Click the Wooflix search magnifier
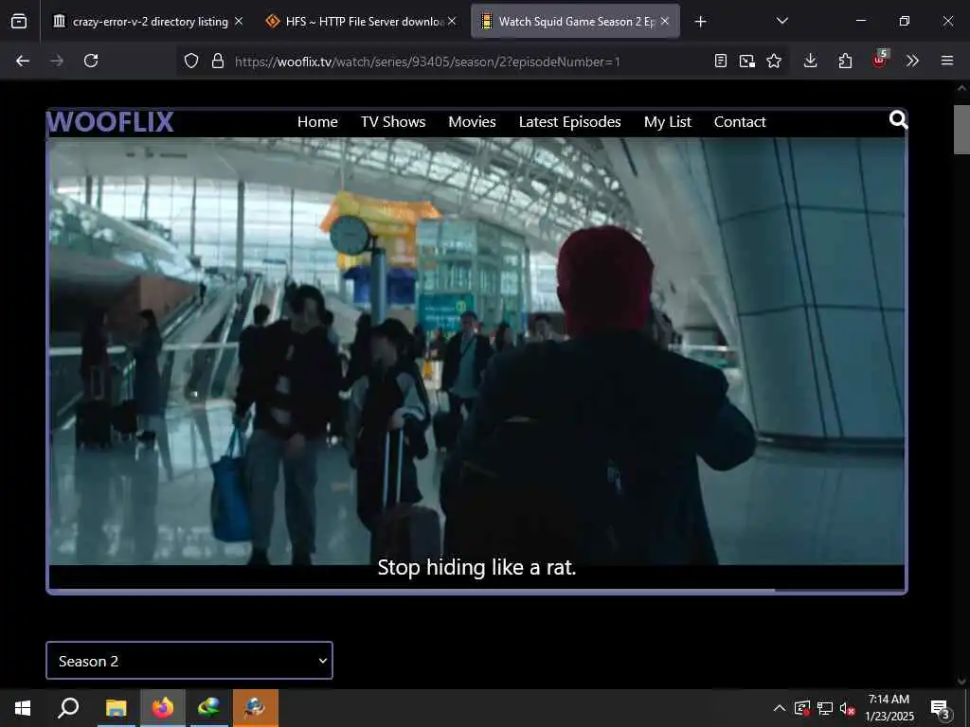The width and height of the screenshot is (970, 727). [x=898, y=119]
